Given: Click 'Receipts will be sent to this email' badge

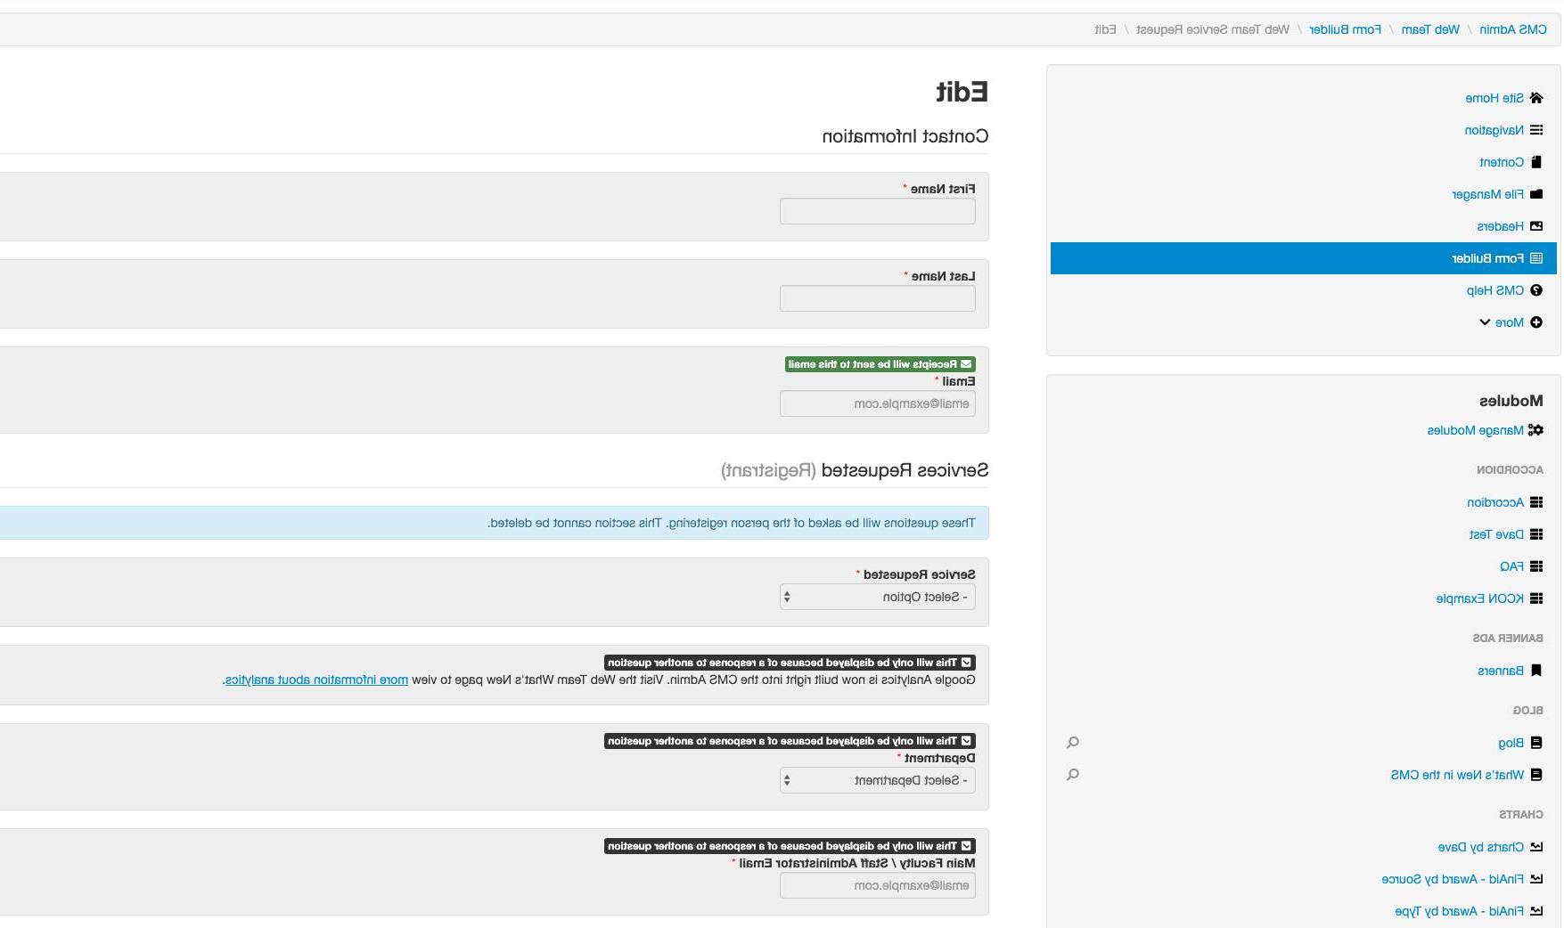Looking at the screenshot, I should coord(880,364).
